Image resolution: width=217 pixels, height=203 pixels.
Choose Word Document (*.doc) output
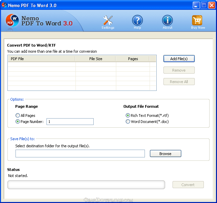click(x=128, y=122)
